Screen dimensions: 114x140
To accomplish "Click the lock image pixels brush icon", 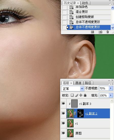I will (77, 95).
